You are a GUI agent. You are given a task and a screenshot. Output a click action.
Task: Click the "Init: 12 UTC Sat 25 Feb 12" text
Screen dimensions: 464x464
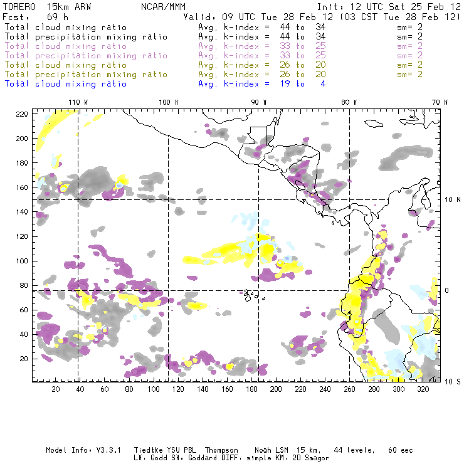click(389, 7)
